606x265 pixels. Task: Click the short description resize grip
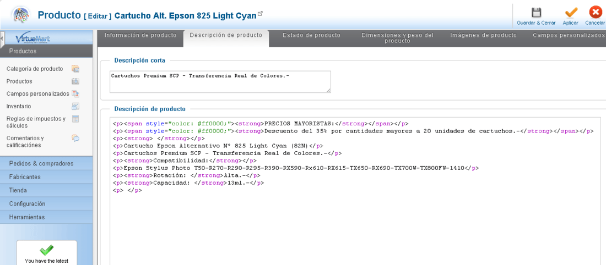328,91
